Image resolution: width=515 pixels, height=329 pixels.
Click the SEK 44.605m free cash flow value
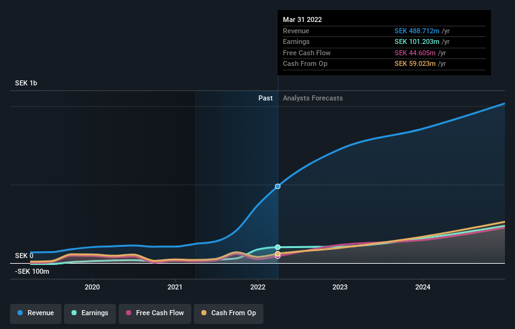[x=415, y=53]
